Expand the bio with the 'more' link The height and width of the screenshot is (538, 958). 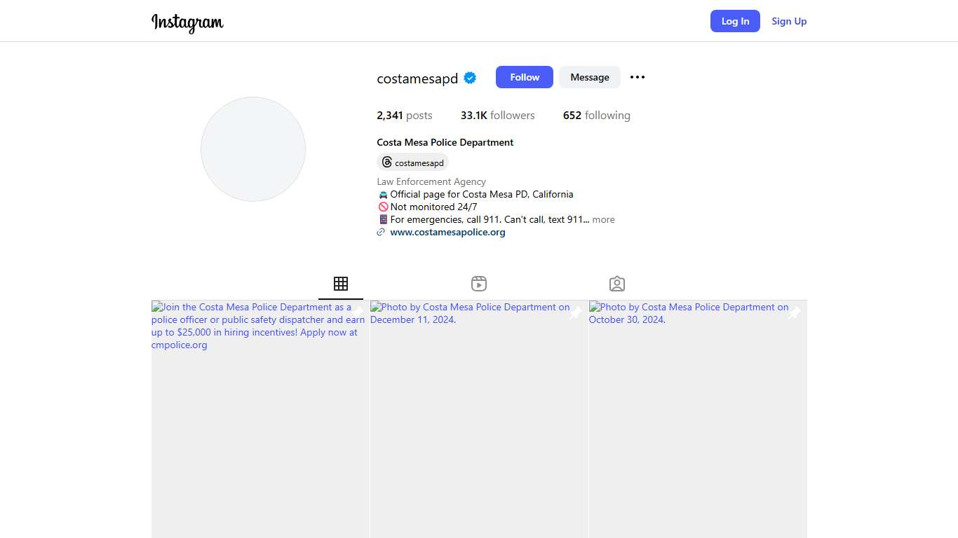pyautogui.click(x=603, y=220)
